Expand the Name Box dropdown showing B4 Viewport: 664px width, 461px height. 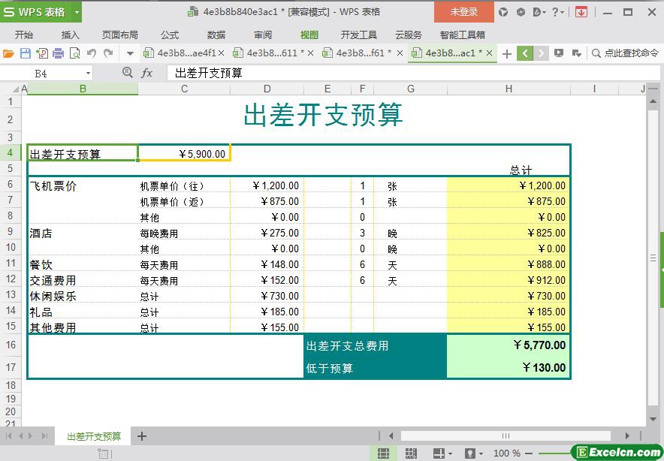click(88, 73)
